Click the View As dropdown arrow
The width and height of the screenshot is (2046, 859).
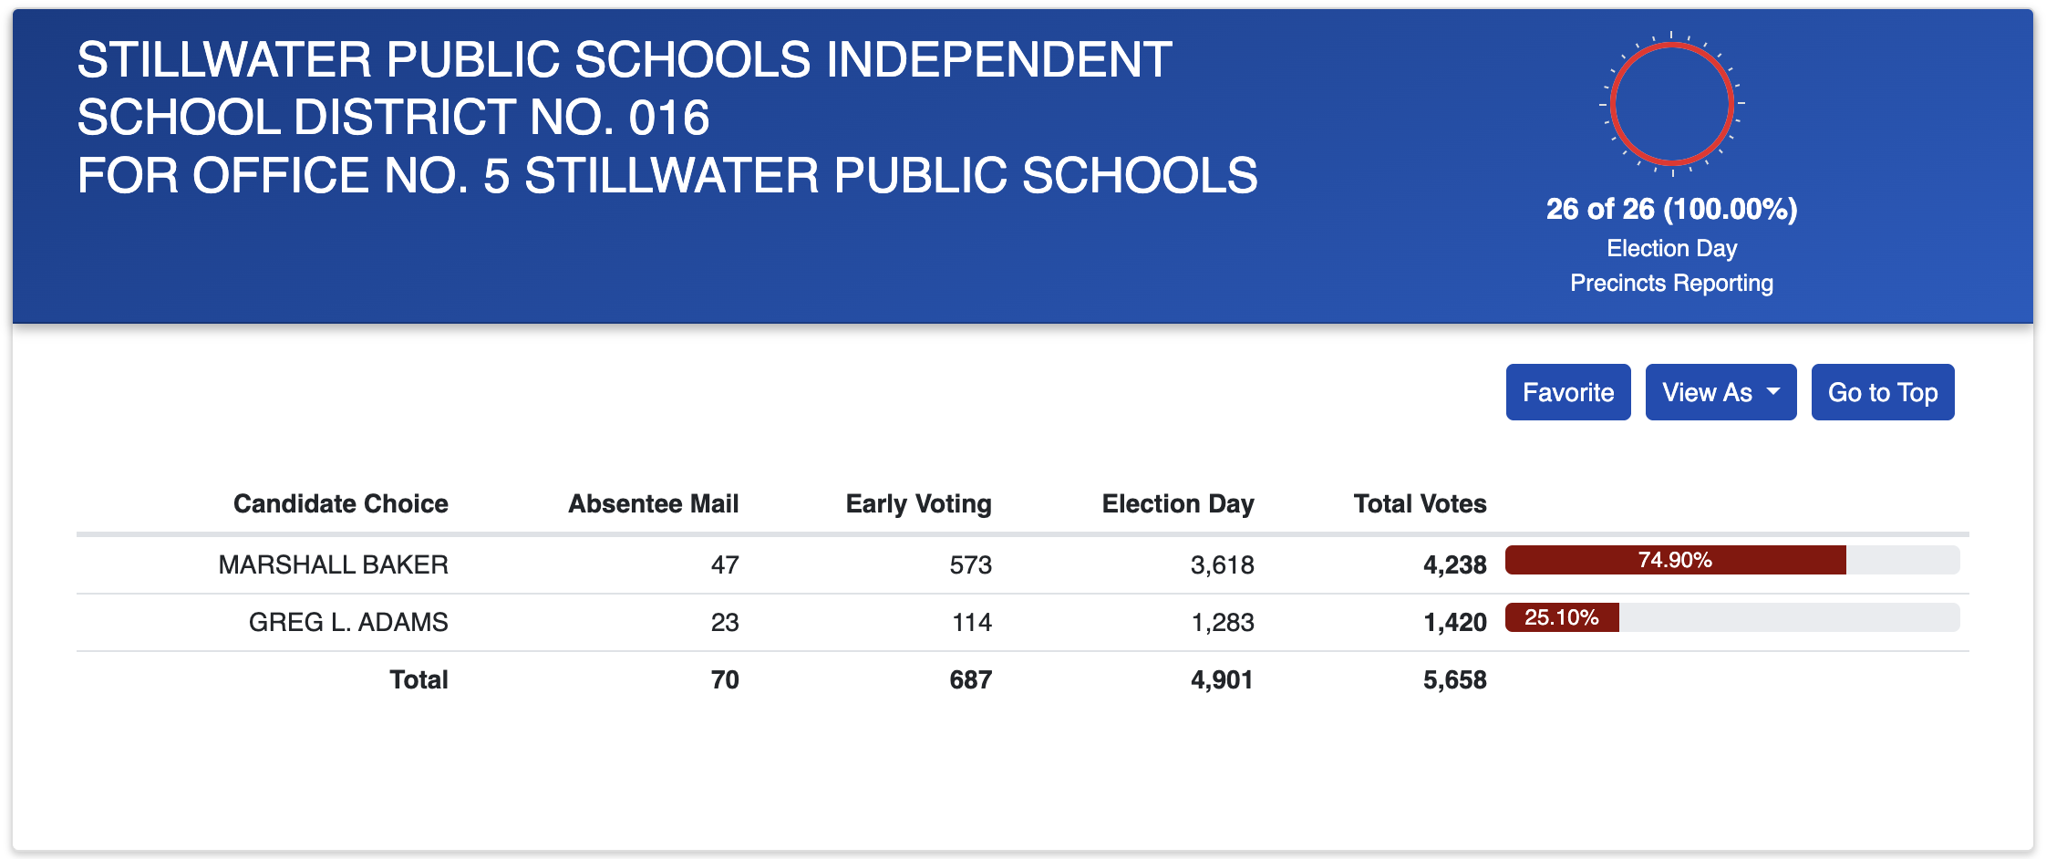(1772, 392)
